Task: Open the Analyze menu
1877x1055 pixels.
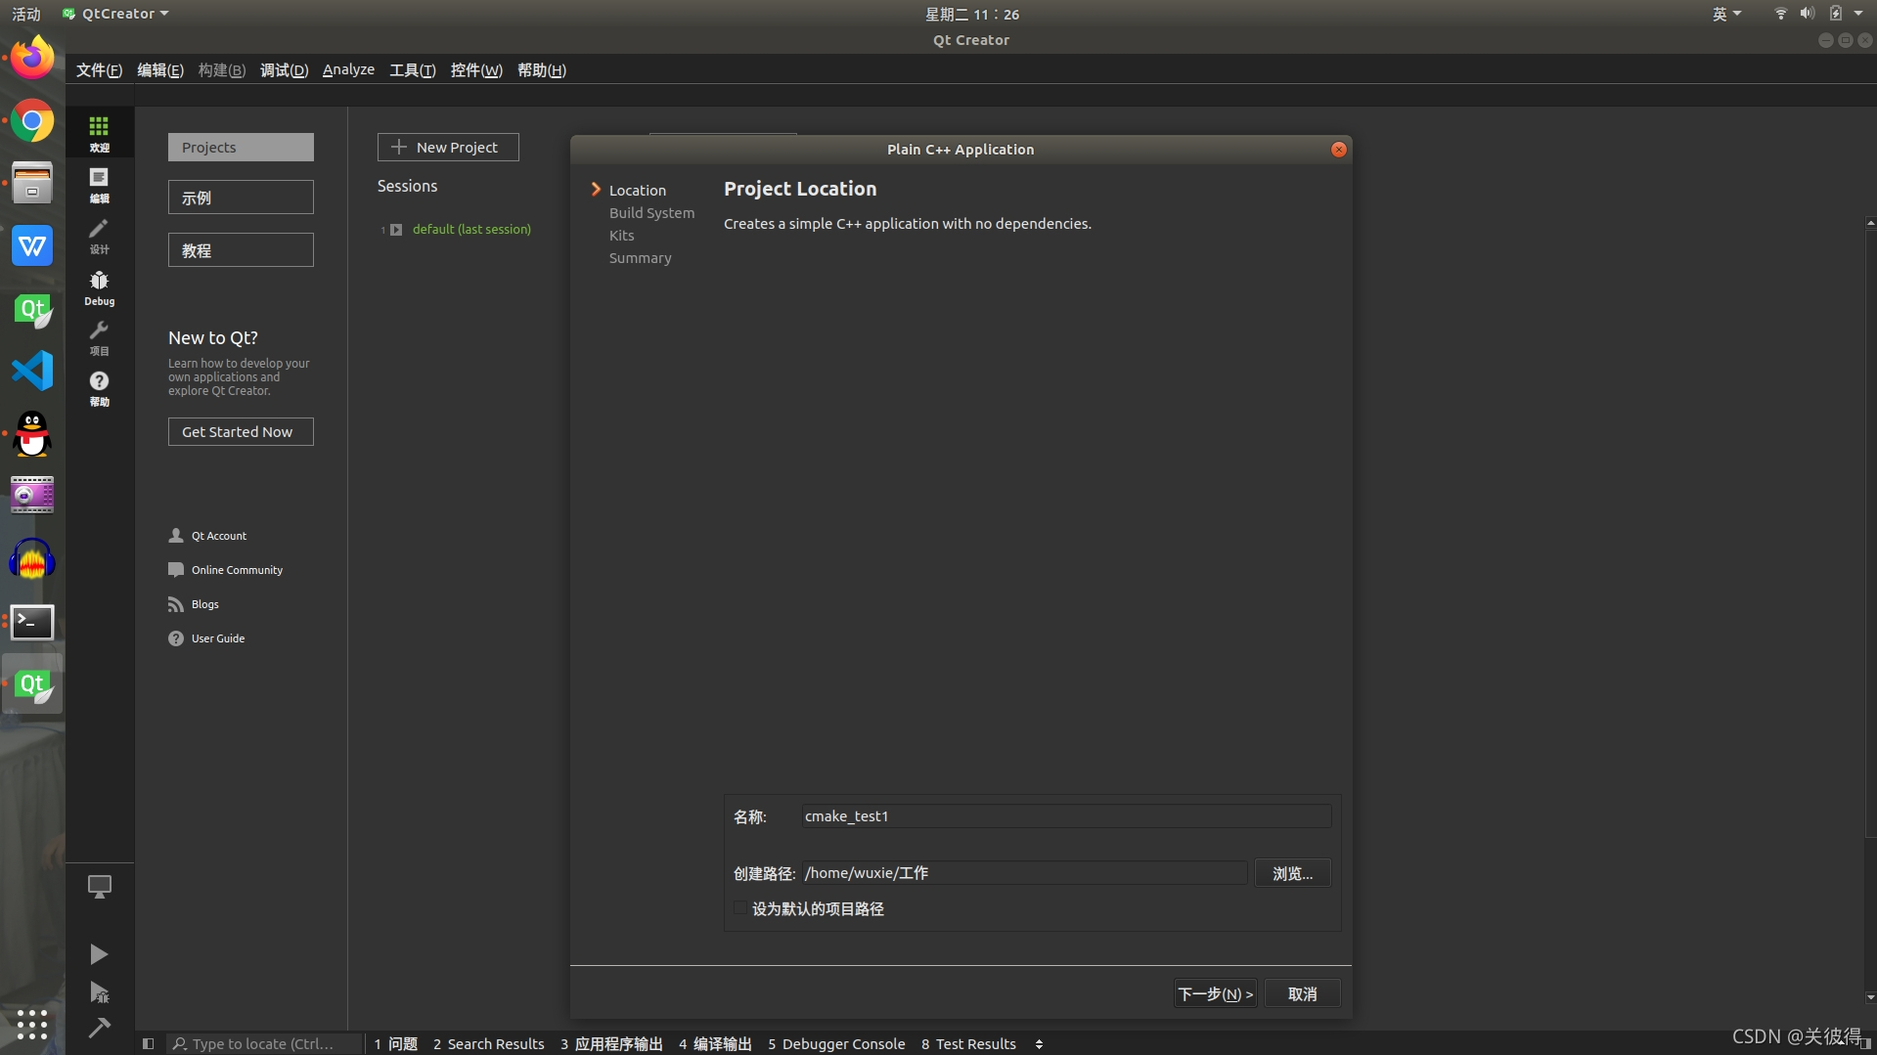Action: (x=348, y=70)
